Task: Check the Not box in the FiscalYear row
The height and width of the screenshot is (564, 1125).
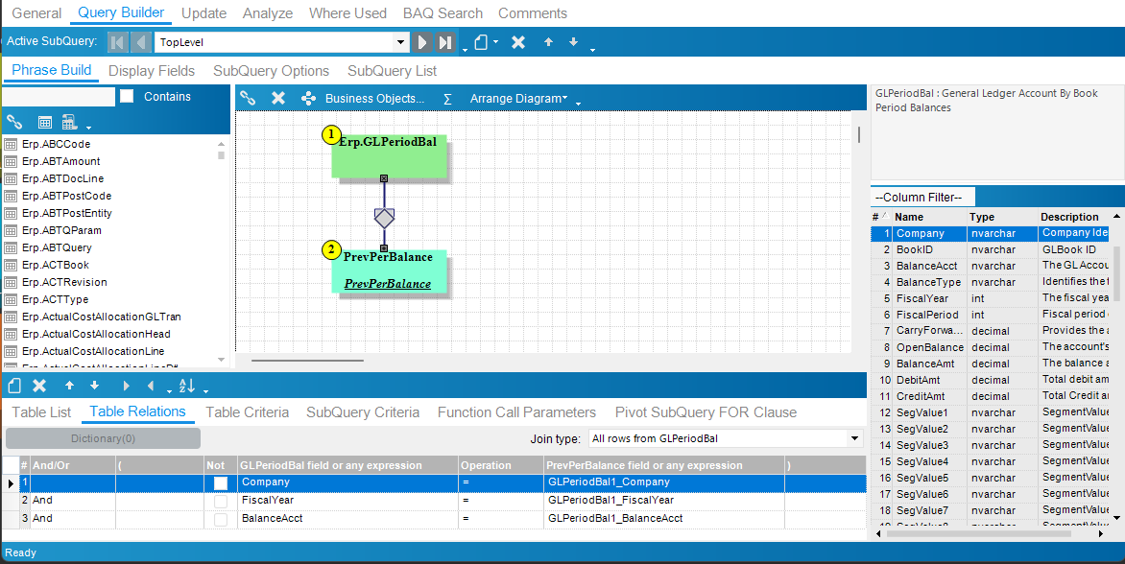Action: (221, 501)
